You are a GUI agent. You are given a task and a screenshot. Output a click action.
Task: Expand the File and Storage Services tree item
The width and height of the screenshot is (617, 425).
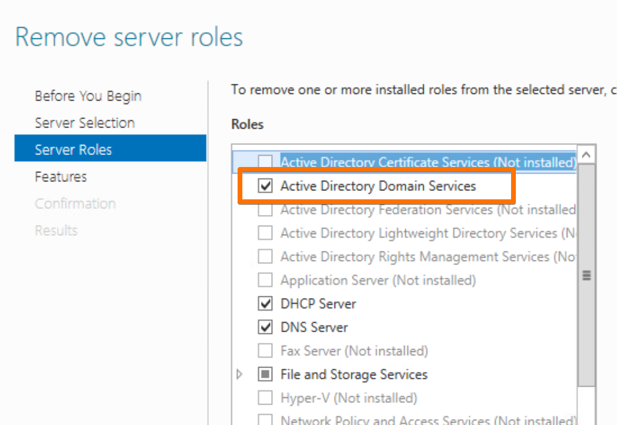[x=239, y=374]
